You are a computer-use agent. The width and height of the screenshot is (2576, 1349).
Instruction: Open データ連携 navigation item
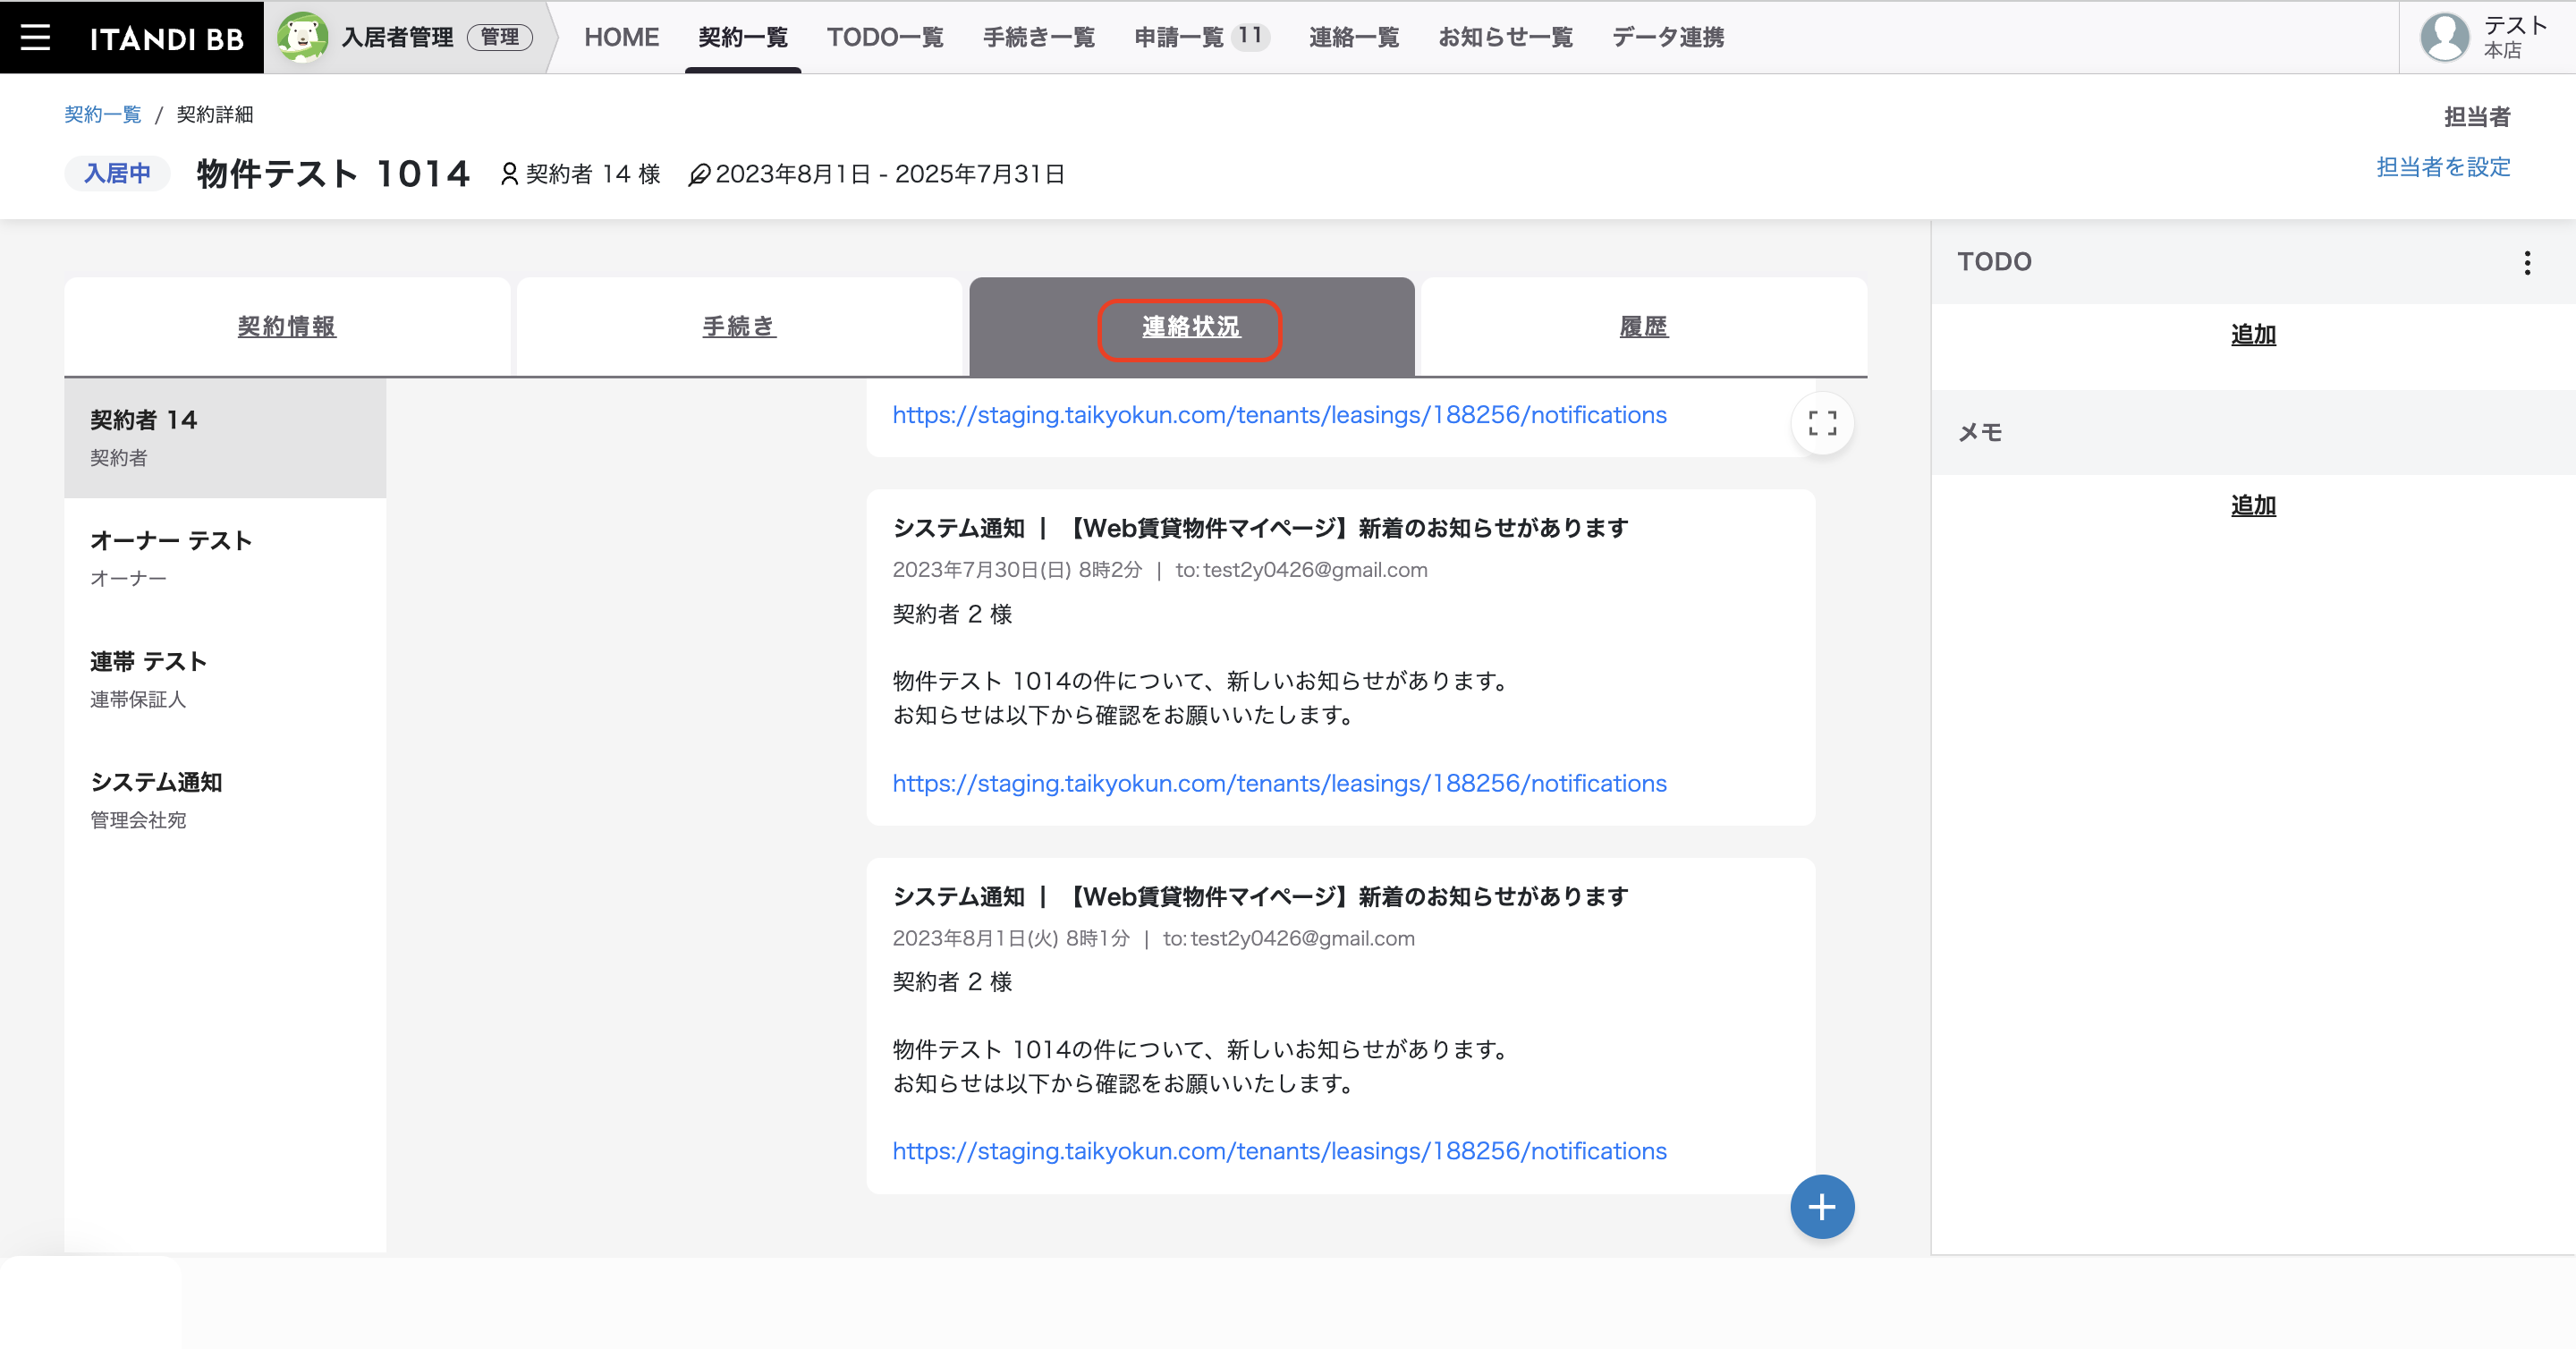(x=1668, y=37)
